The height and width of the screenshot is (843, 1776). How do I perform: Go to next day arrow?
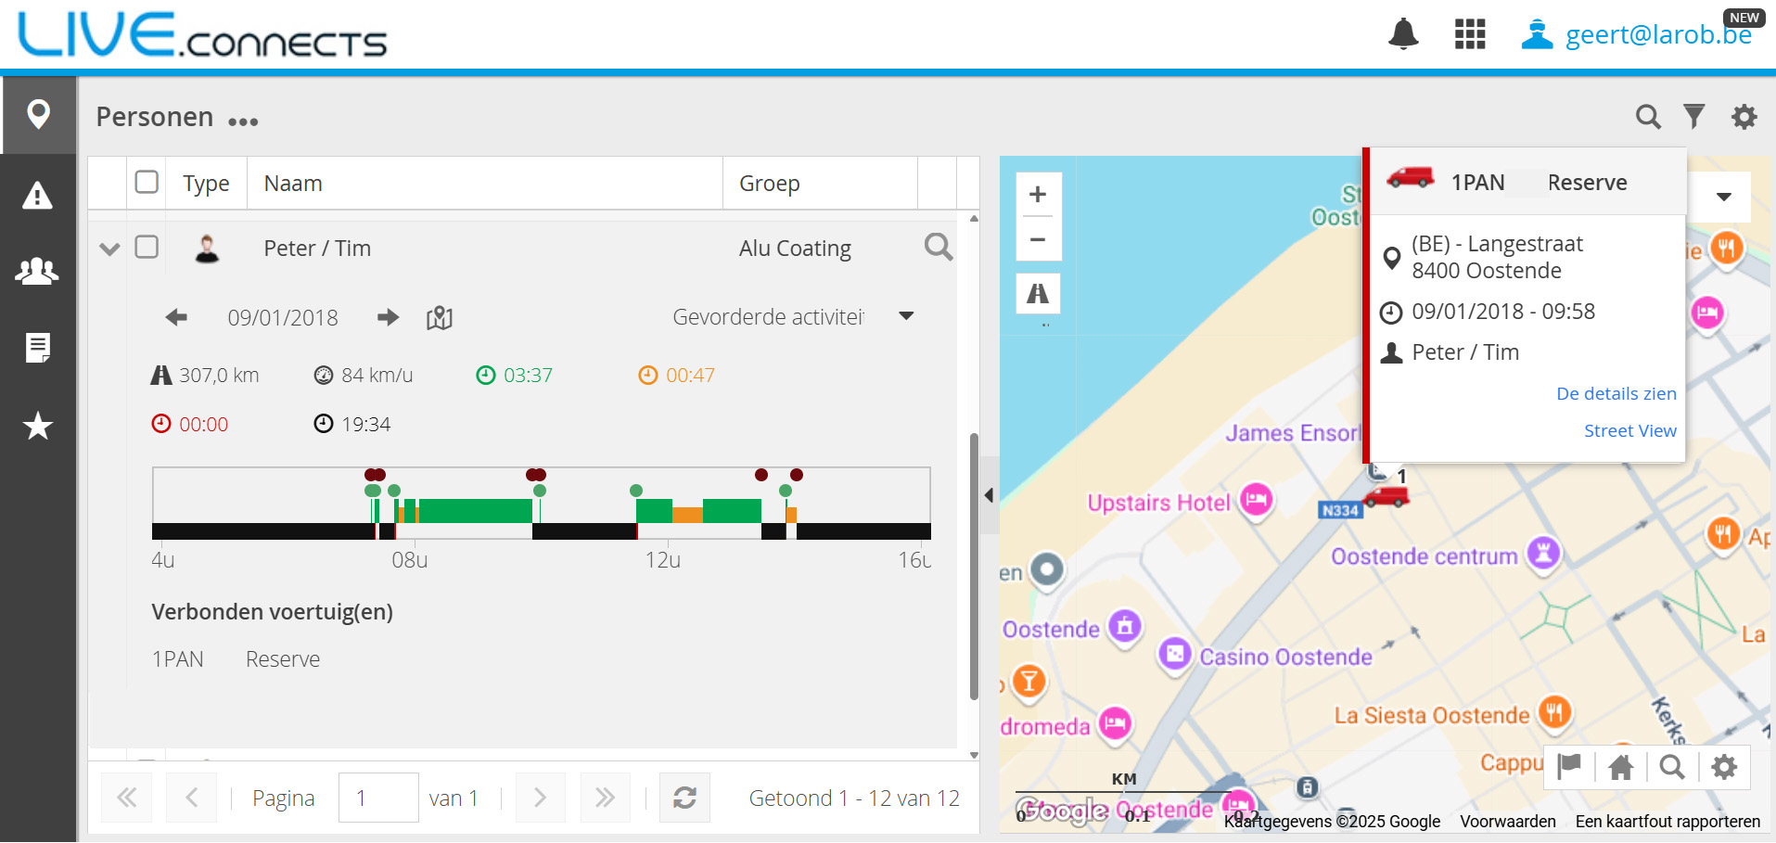(x=389, y=317)
